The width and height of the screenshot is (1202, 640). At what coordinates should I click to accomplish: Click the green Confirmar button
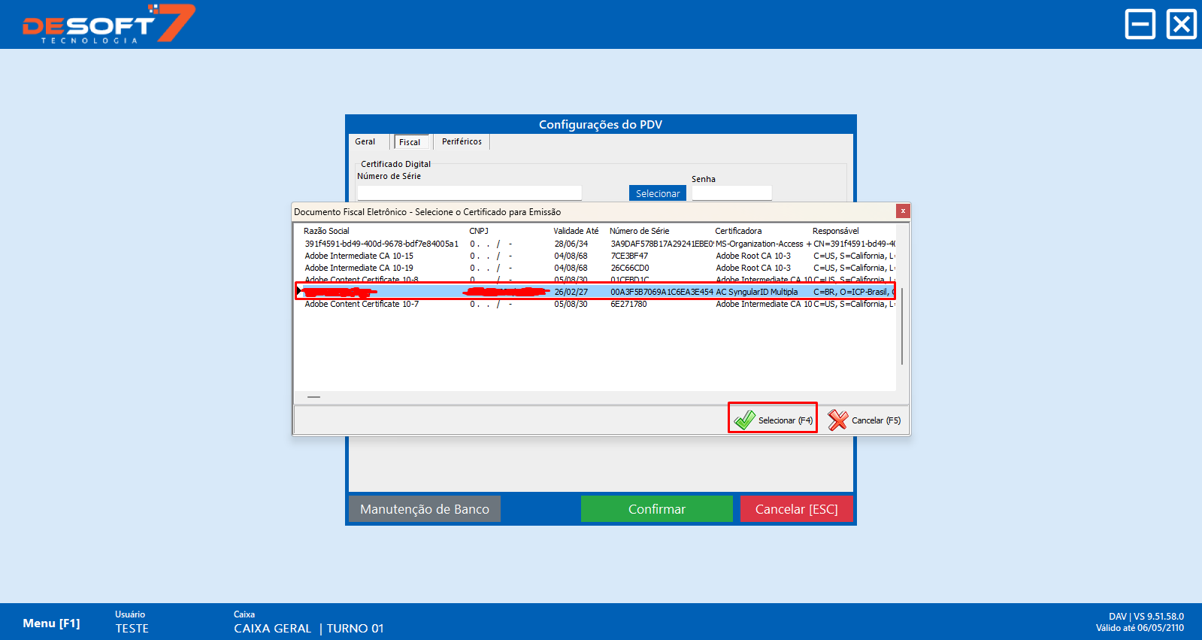pos(657,509)
